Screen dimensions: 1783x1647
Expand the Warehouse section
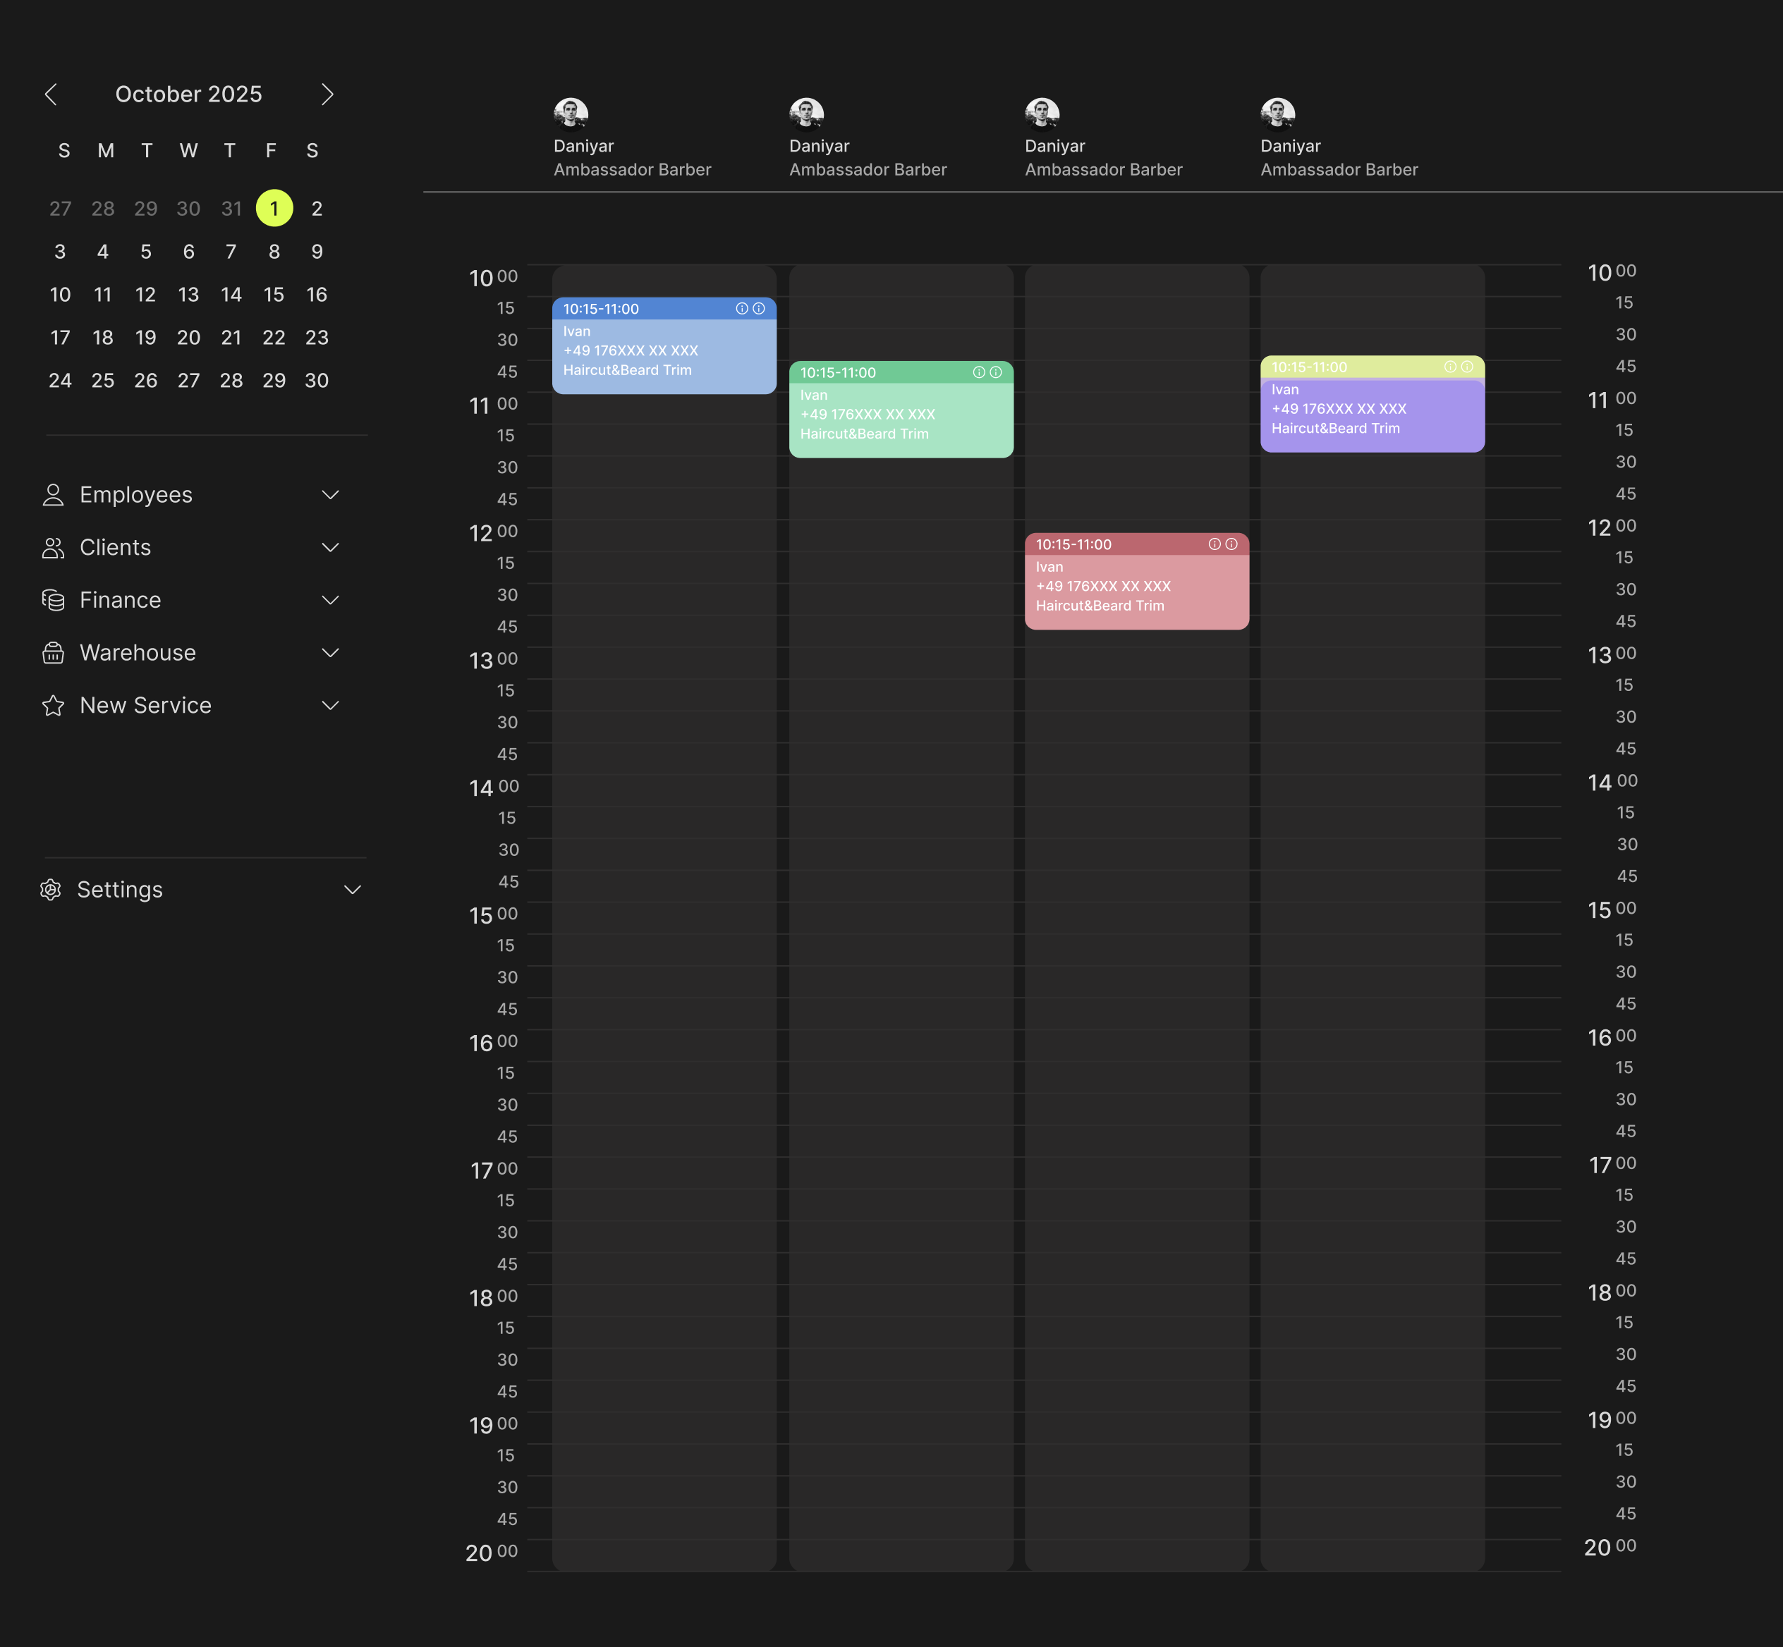(331, 652)
